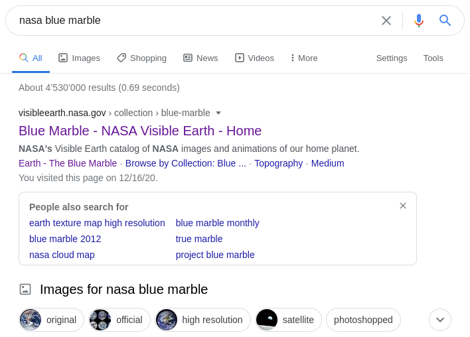Open the All results tab
This screenshot has width=470, height=337.
pyautogui.click(x=31, y=58)
